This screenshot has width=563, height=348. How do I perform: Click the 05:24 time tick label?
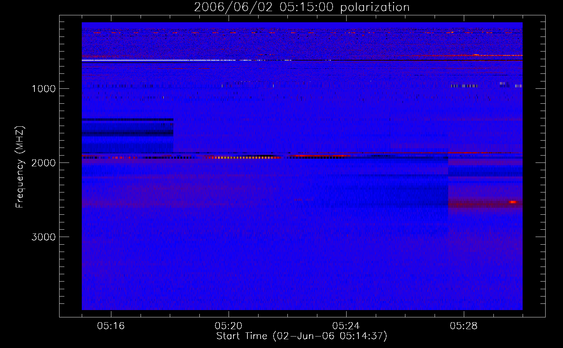point(346,326)
